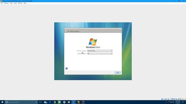Click the Ease of Access icon in setup dialog

(x=67, y=68)
